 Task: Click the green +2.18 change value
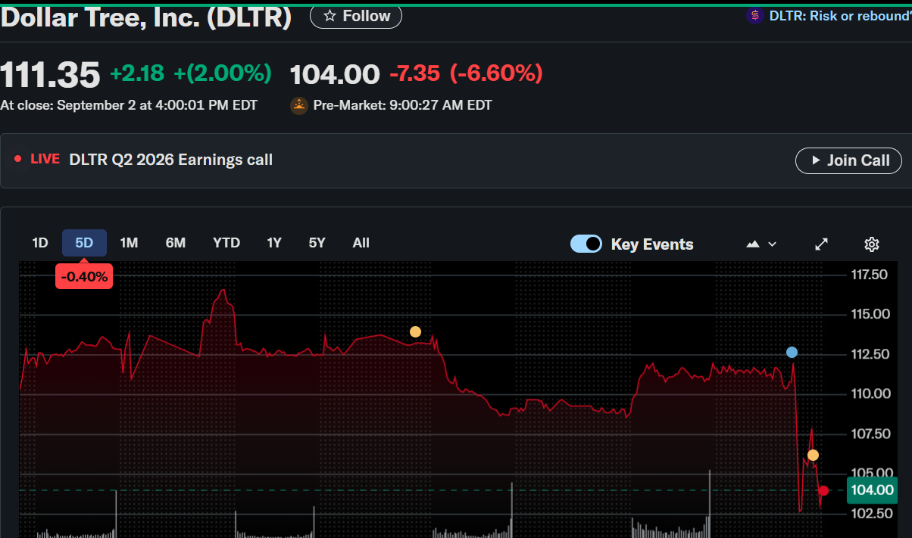click(138, 73)
